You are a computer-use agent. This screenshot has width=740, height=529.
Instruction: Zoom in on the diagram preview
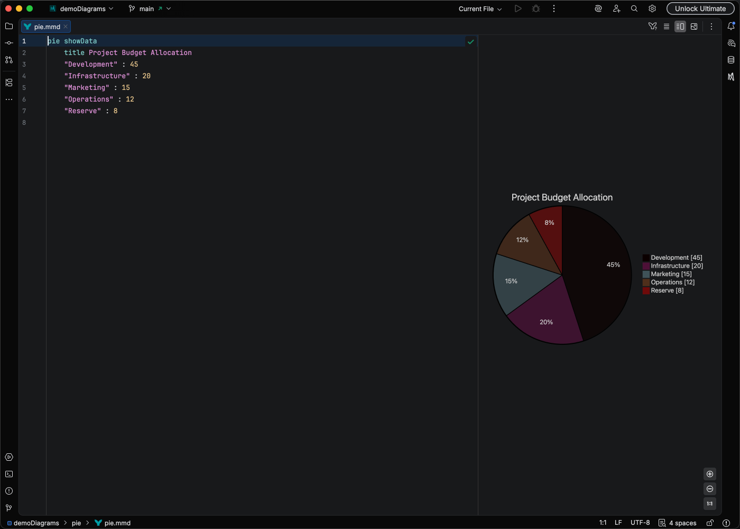(x=710, y=474)
